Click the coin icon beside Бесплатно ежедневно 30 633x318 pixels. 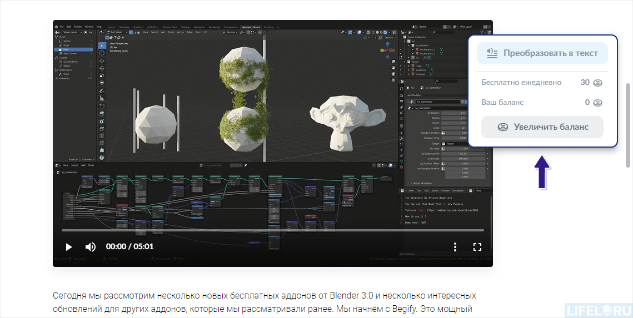click(597, 83)
